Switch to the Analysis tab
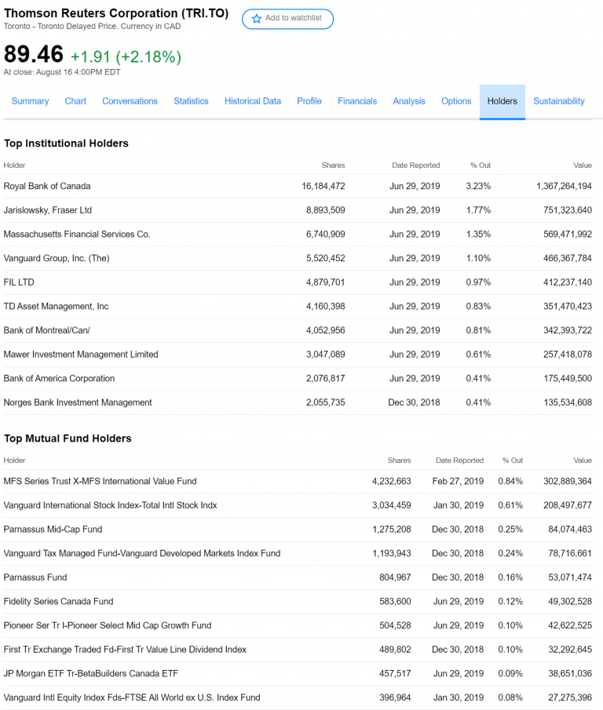This screenshot has height=710, width=603. (409, 101)
